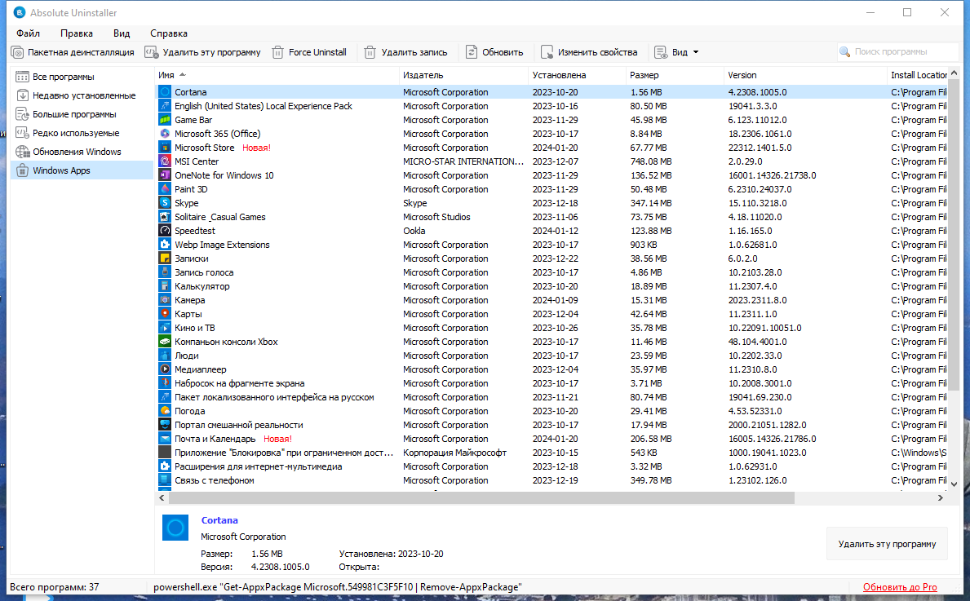Click the Force Uninstall trash icon
Viewport: 970px width, 601px height.
(277, 52)
